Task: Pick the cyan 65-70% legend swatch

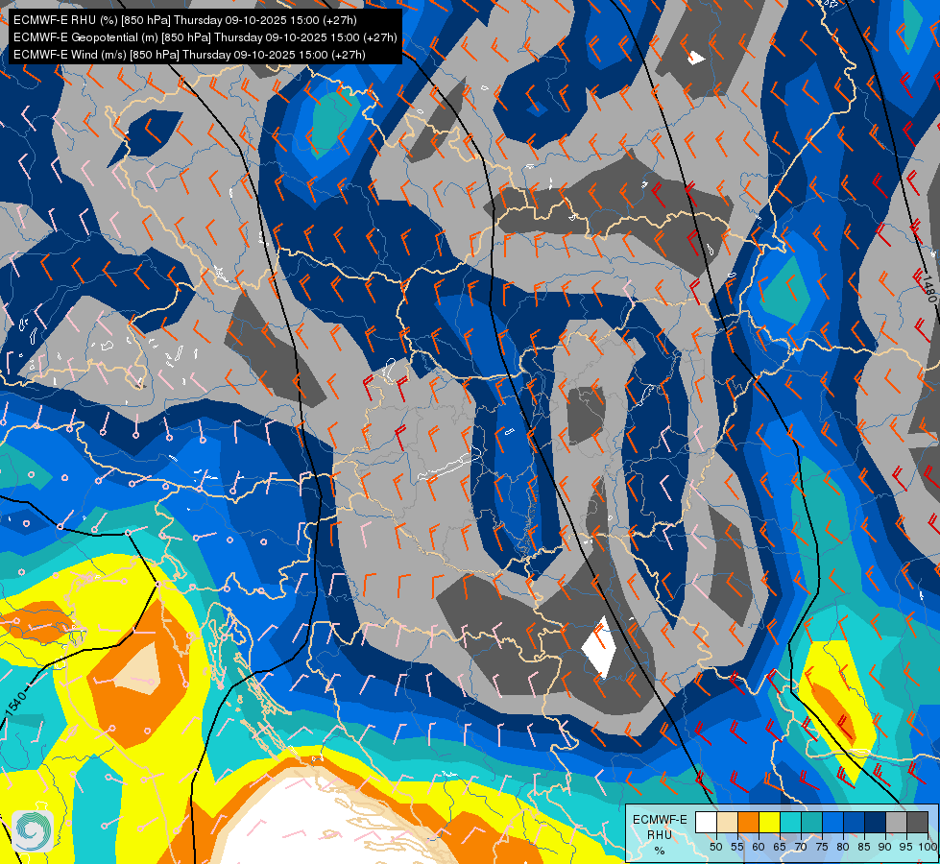Action: tap(790, 822)
